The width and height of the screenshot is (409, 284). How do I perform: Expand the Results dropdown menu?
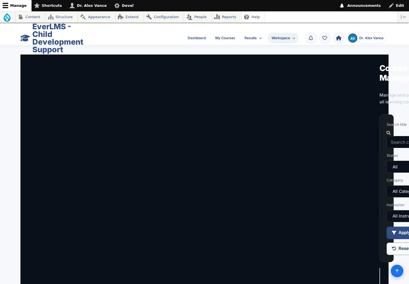tap(253, 38)
